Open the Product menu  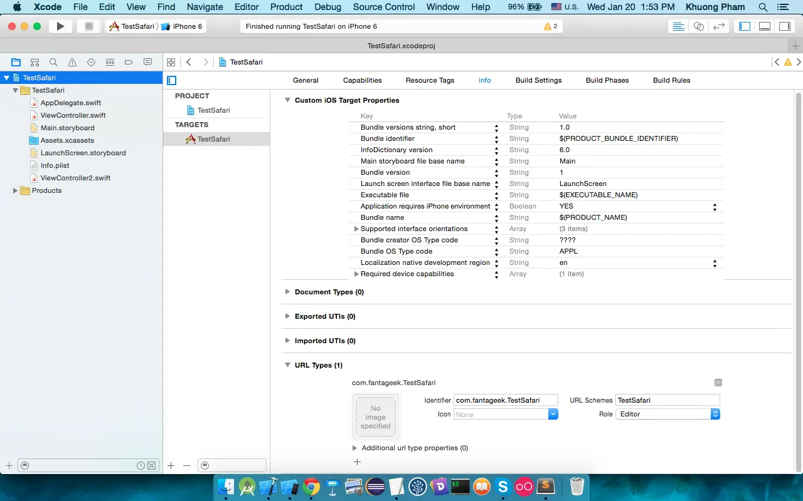[287, 7]
